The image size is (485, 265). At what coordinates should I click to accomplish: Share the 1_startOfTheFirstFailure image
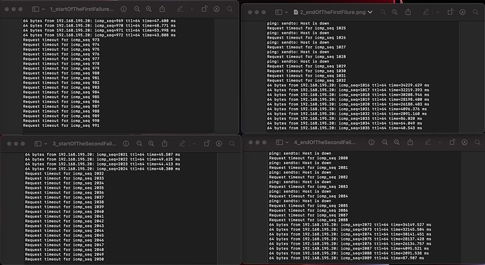[x=162, y=9]
